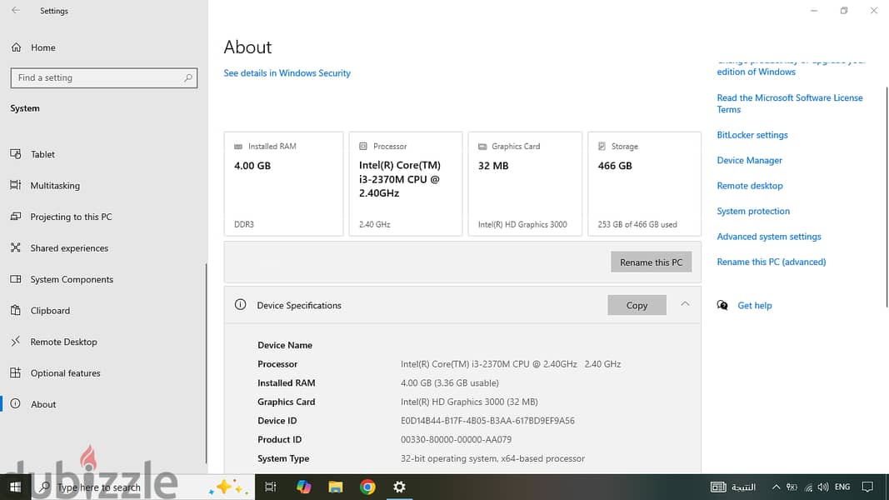Screen dimensions: 889x500
Task: Select the 4.00 GB installed RAM value
Action: 252,166
